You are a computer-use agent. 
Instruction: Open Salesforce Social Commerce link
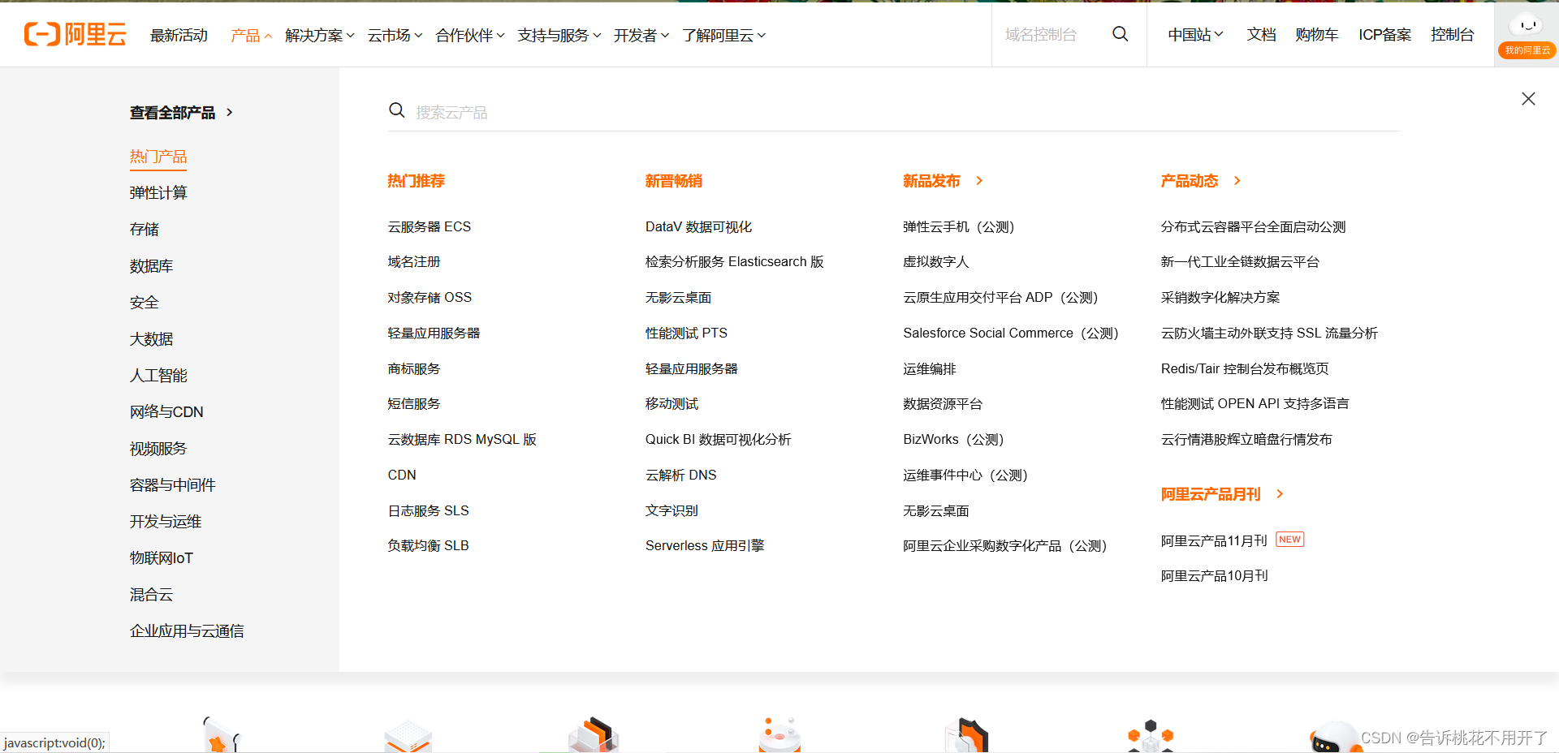1011,333
